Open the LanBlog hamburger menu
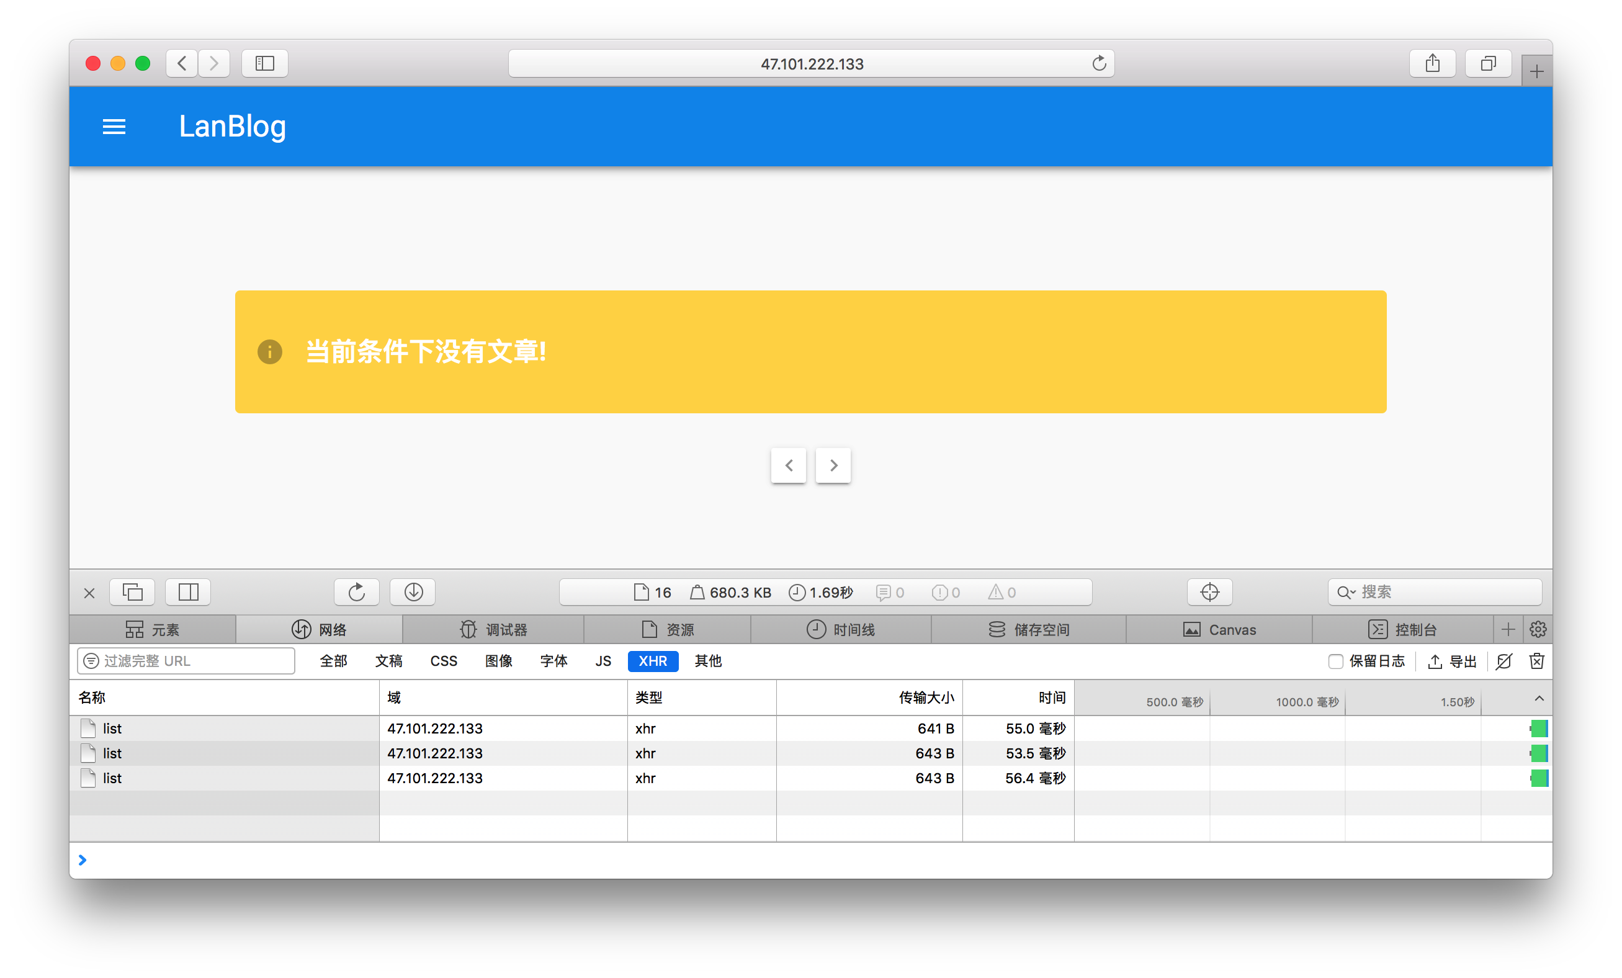This screenshot has width=1622, height=978. click(114, 127)
